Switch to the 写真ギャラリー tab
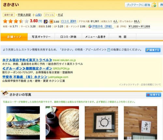This screenshot has height=140, width=163. [x=41, y=37]
